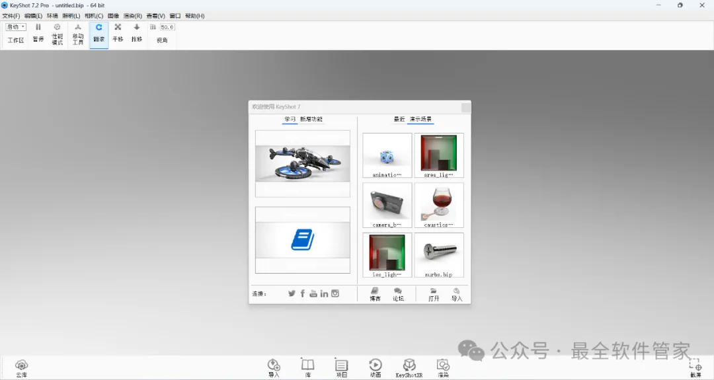Switch to the 新增功能 tab
The image size is (714, 380).
click(x=311, y=119)
